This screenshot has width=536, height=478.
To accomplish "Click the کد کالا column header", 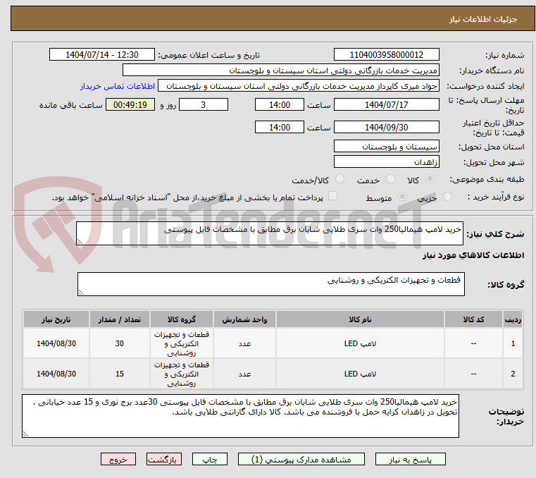I will 473,319.
